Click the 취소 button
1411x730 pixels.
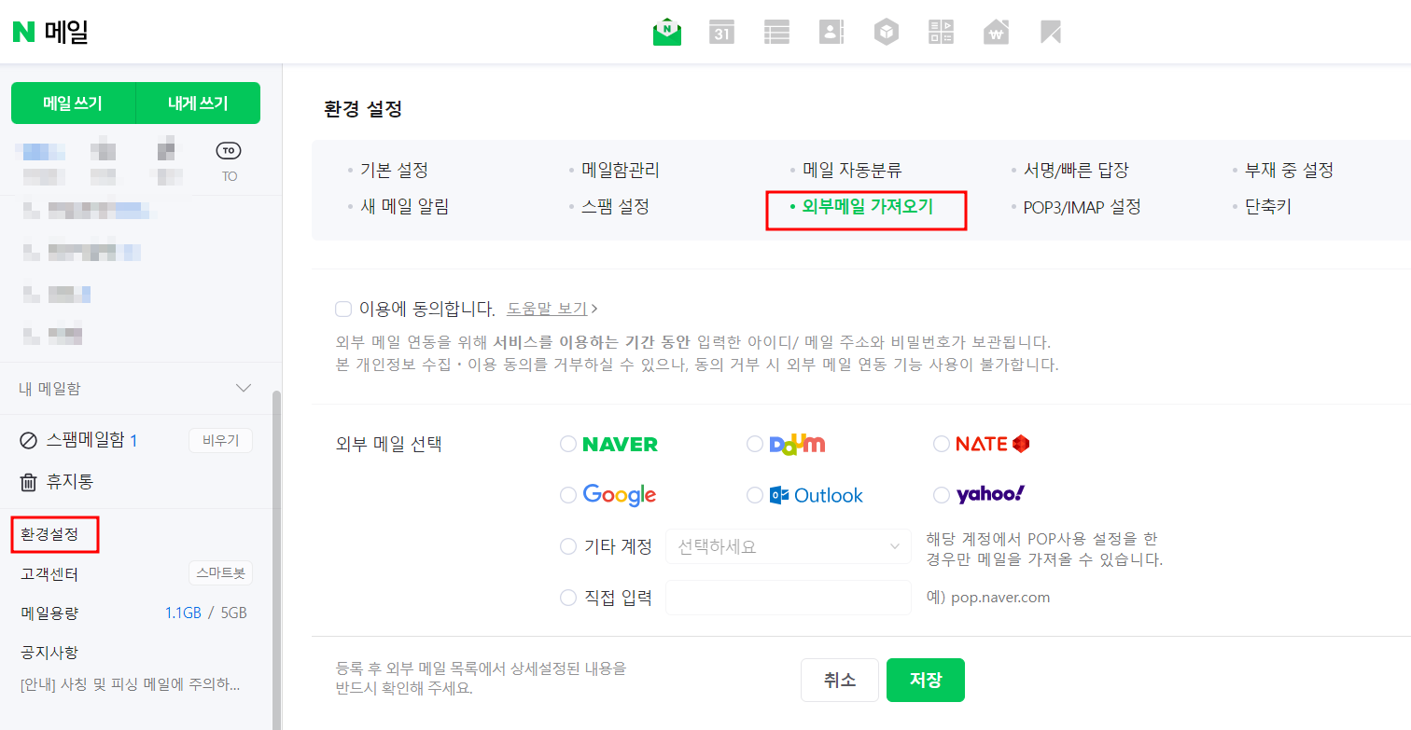tap(840, 681)
